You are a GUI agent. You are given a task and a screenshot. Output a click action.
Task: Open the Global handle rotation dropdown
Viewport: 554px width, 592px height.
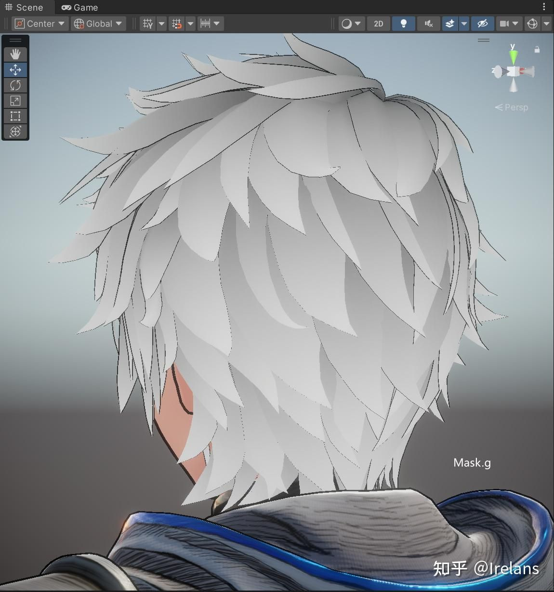click(99, 24)
